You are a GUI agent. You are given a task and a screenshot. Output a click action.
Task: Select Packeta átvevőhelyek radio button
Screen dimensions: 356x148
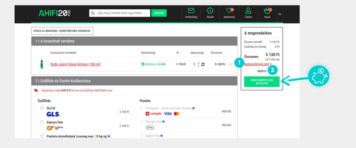coord(42,136)
